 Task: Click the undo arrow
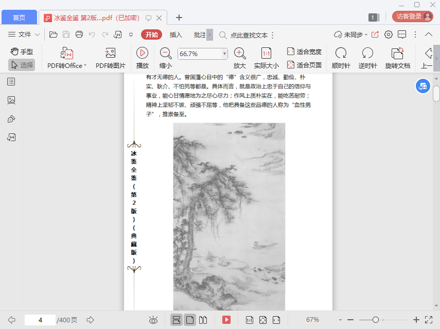click(x=92, y=34)
